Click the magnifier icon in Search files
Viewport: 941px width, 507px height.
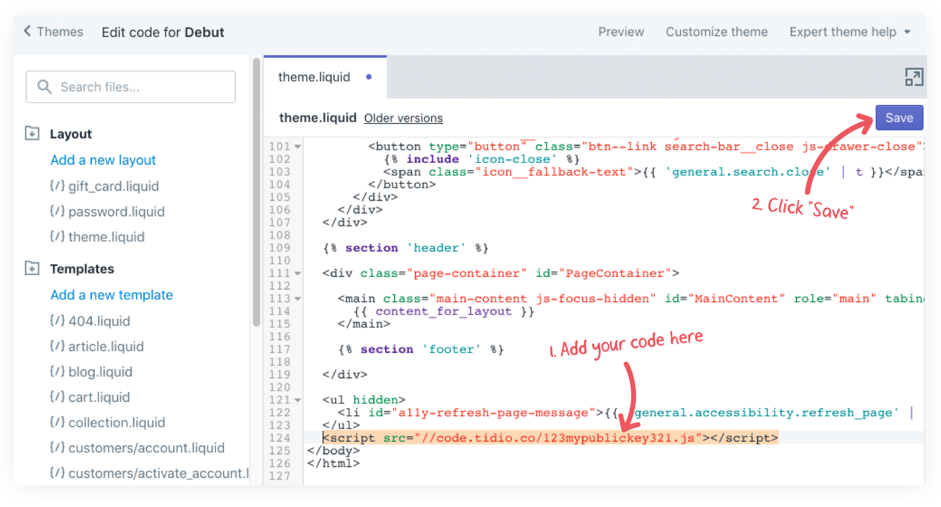pyautogui.click(x=43, y=86)
